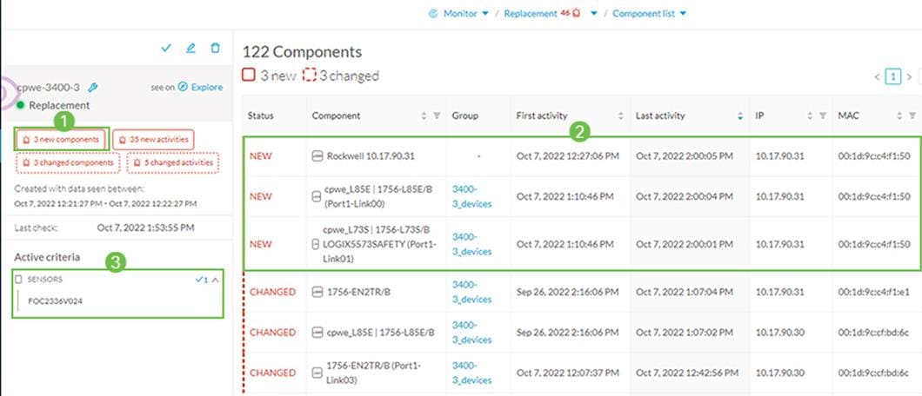The image size is (922, 396).
Task: Open 3400-3_devices group in plain 1756-EN2TR/B row
Action: (x=471, y=292)
